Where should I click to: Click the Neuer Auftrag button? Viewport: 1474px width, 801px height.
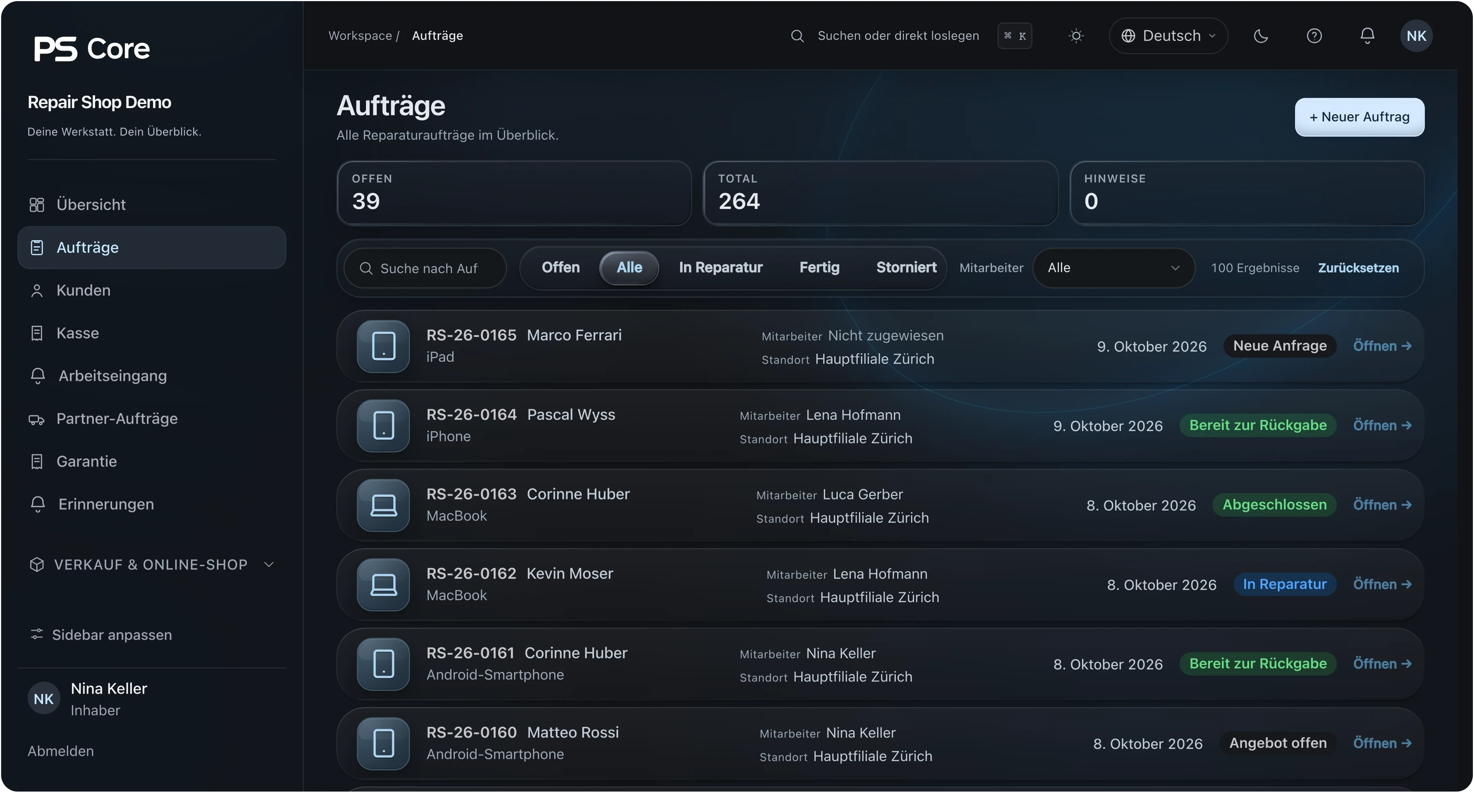[1359, 117]
